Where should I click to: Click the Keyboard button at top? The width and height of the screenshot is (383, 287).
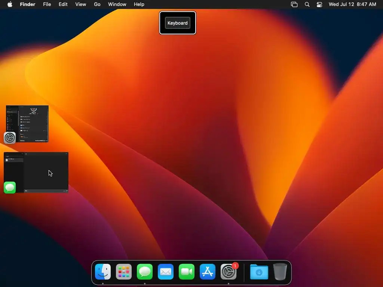coord(178,23)
